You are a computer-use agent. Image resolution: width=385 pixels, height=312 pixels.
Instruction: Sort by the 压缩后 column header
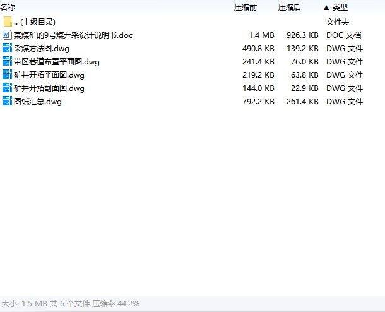click(290, 8)
